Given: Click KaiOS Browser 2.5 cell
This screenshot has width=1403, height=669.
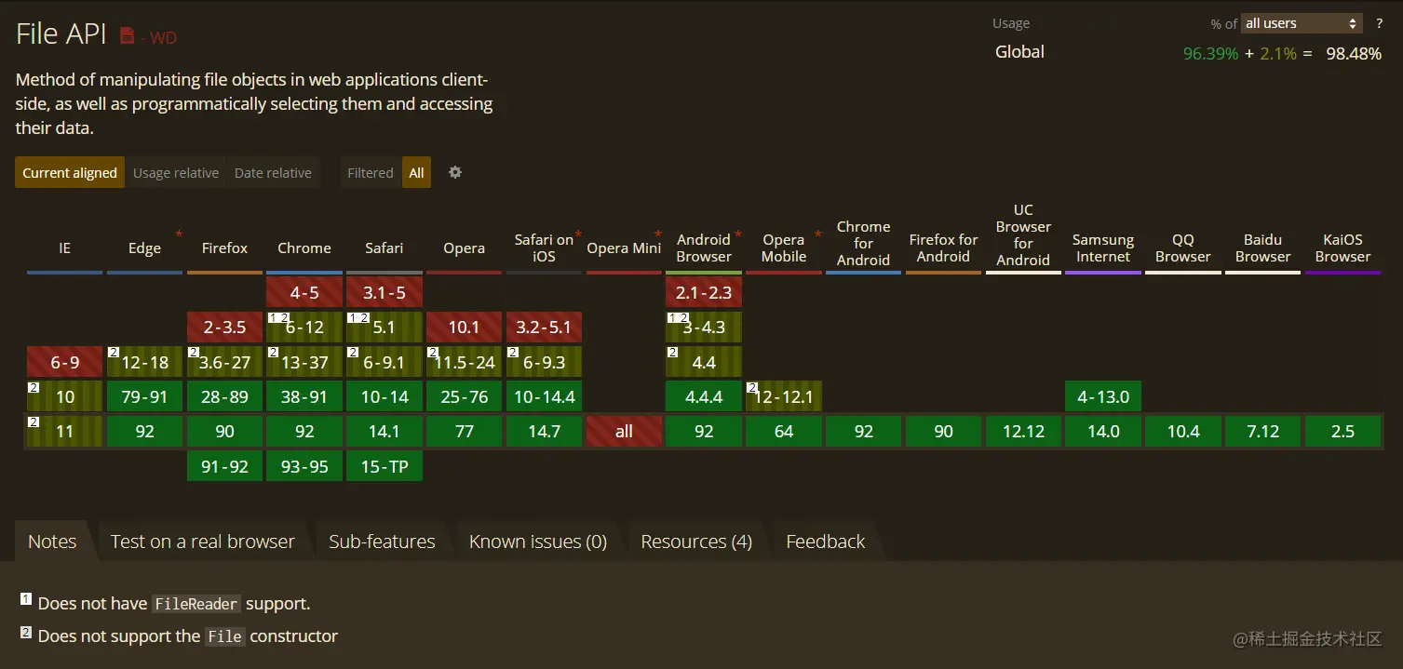Looking at the screenshot, I should click(1342, 431).
